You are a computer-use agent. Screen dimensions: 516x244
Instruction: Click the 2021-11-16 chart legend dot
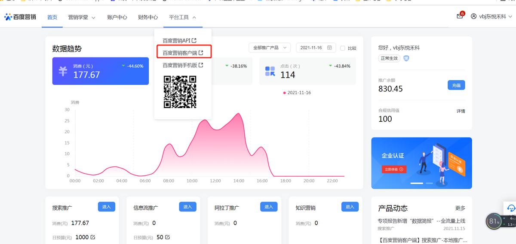(284, 93)
